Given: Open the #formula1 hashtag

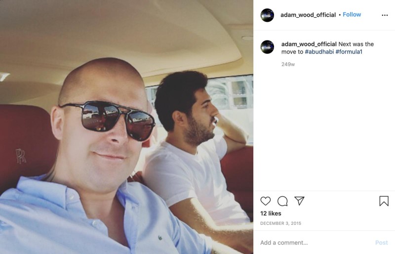Looking at the screenshot, I should pos(349,52).
